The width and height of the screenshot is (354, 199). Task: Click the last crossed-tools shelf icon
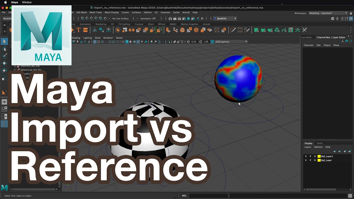pyautogui.click(x=304, y=30)
